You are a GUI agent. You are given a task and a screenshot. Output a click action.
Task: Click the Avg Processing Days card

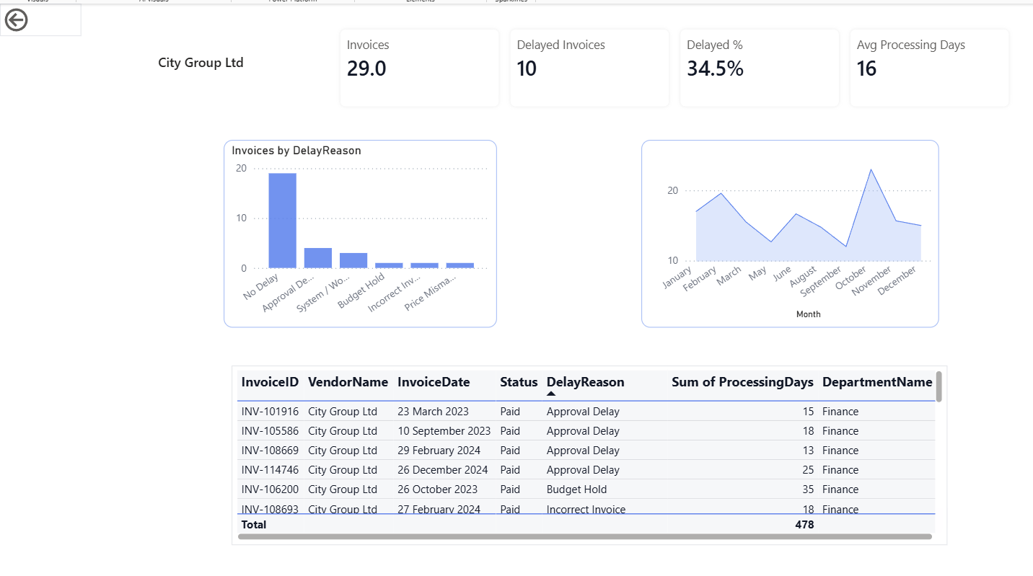tap(929, 68)
